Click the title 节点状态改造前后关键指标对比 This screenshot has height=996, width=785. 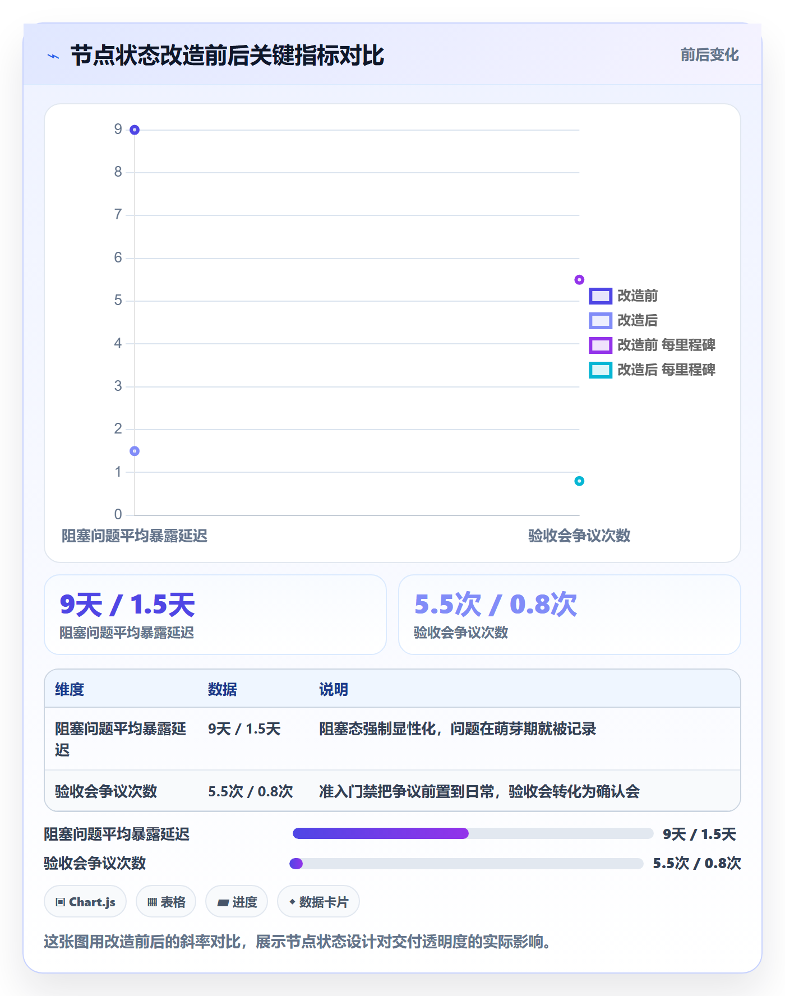coord(228,56)
